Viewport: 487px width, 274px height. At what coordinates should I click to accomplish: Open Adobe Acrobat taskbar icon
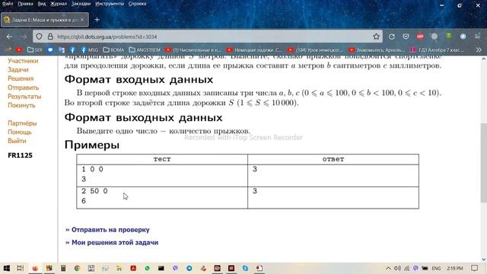(133, 268)
